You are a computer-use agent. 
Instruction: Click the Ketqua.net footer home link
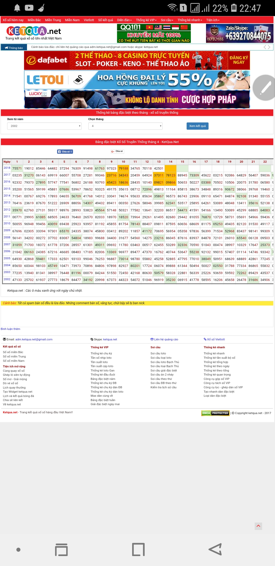[10, 412]
